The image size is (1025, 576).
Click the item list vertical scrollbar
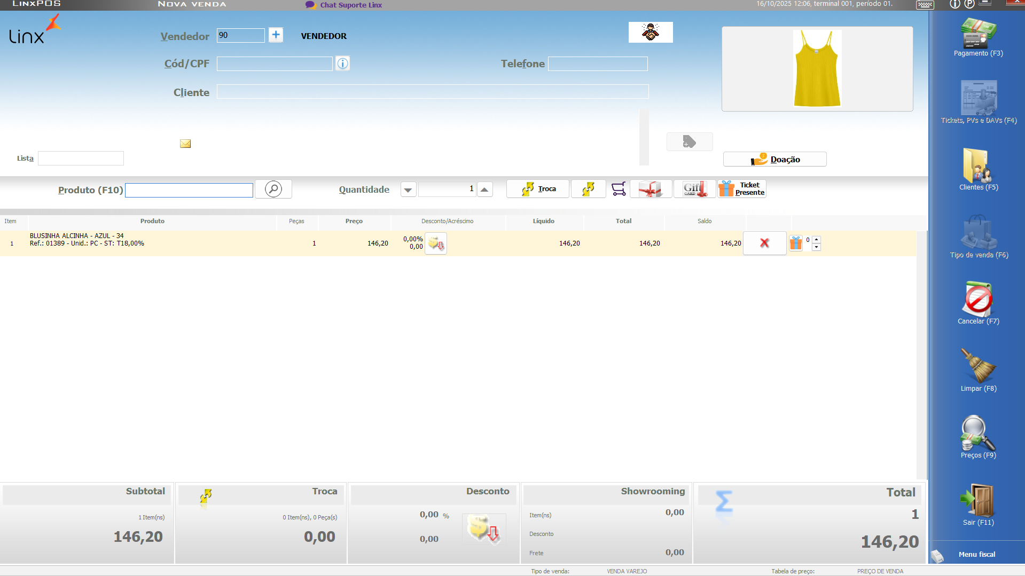921,355
